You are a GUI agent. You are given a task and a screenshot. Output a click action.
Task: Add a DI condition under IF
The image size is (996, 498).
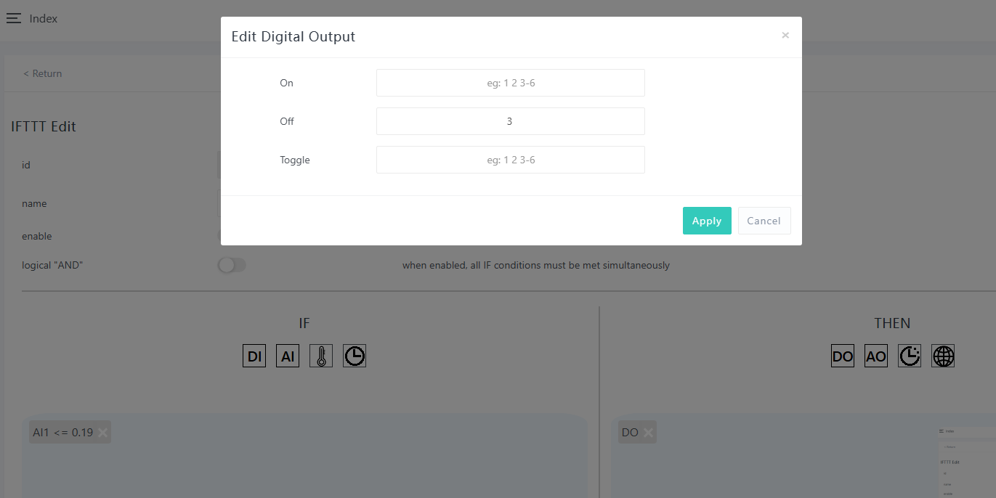click(254, 356)
